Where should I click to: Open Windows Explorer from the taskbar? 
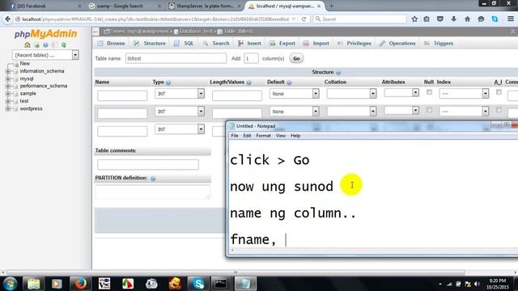[x=34, y=284]
